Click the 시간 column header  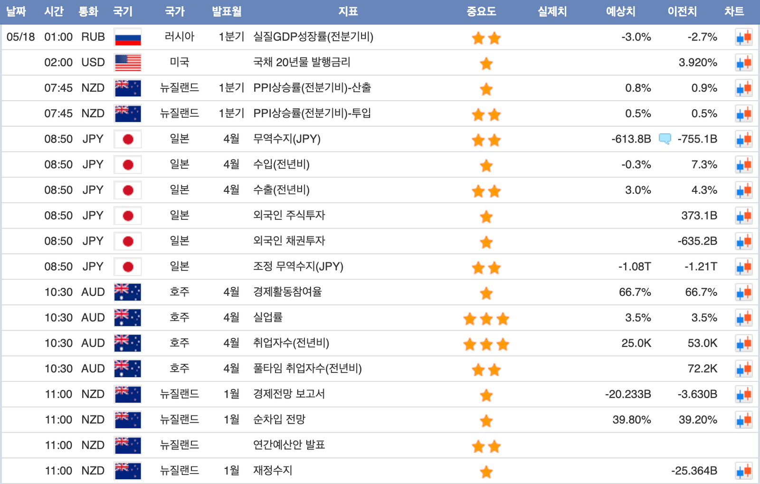(x=54, y=11)
